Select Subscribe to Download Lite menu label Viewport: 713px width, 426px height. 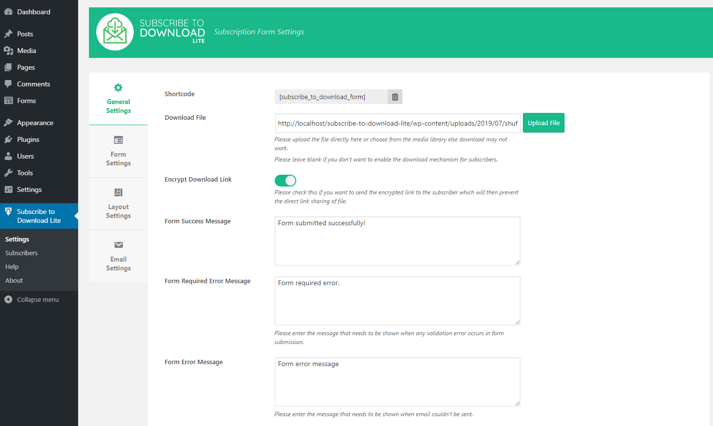click(39, 216)
